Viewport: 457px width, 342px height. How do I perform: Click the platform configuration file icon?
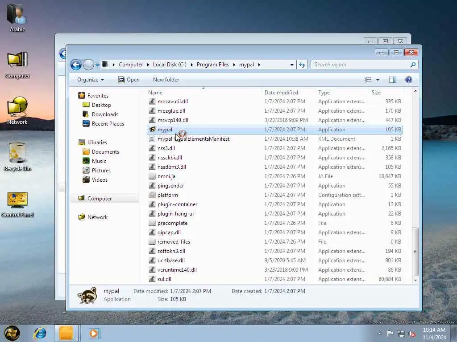tap(152, 195)
